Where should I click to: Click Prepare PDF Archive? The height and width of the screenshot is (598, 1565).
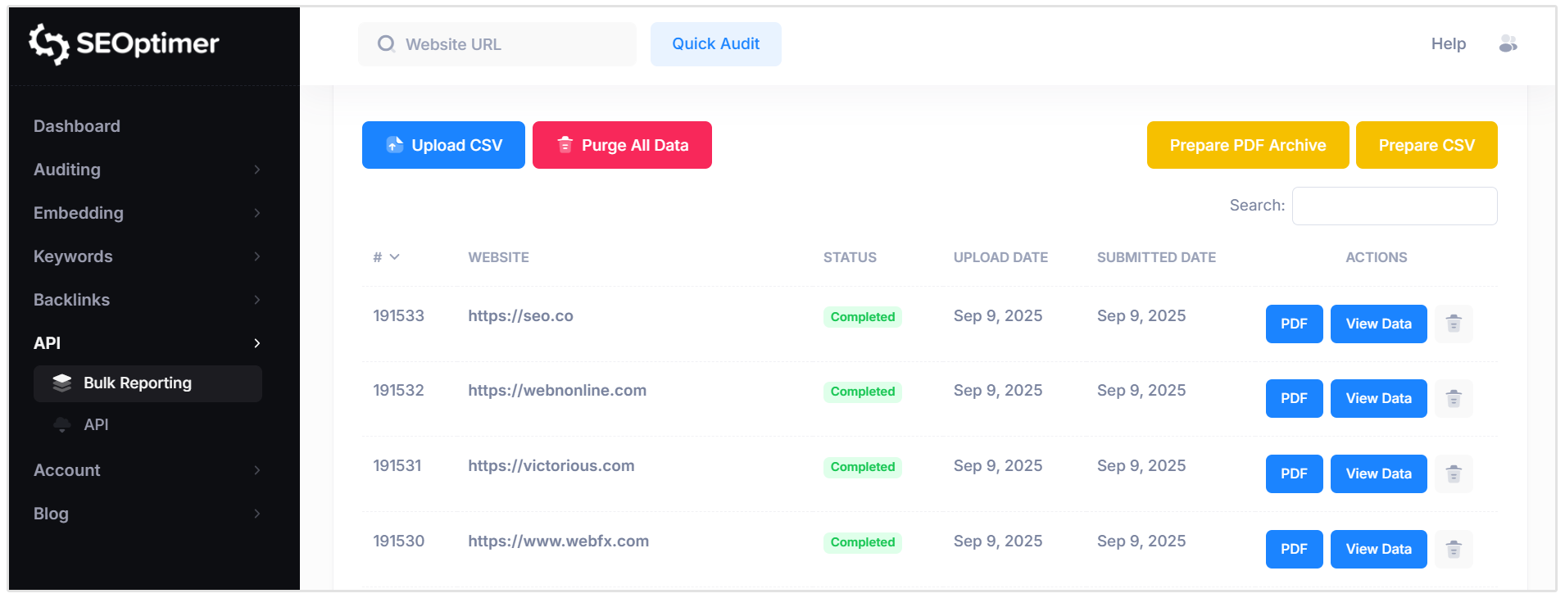[1247, 145]
